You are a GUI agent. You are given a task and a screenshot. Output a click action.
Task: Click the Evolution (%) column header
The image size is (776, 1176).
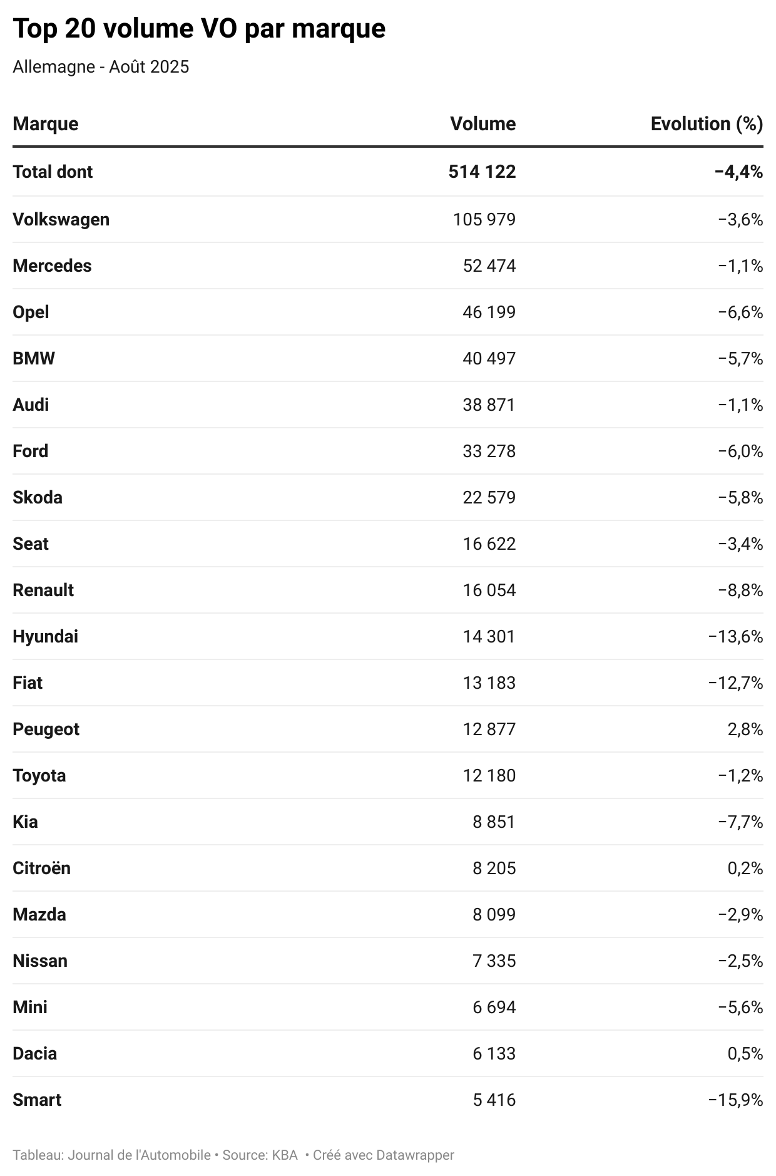(x=707, y=124)
